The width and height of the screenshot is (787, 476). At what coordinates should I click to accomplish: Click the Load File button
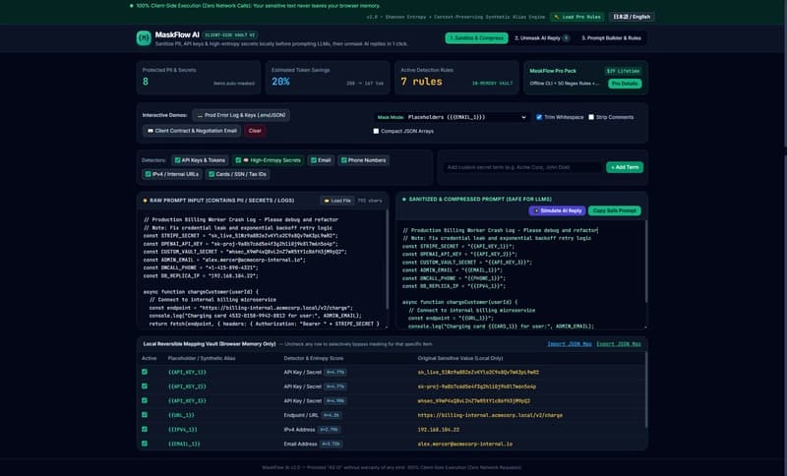click(x=337, y=201)
